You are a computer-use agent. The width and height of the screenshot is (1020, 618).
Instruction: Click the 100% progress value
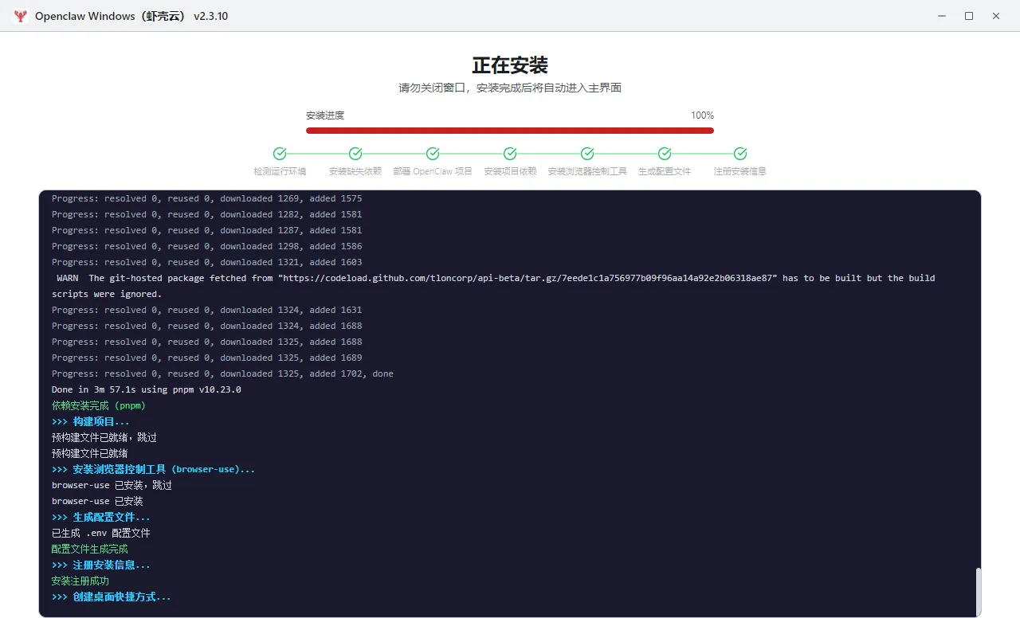click(x=702, y=115)
